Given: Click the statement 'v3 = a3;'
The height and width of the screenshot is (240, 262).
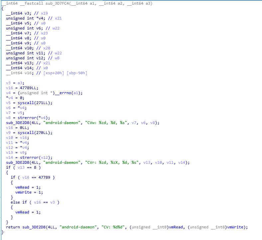Looking at the screenshot, I should pos(15,83).
